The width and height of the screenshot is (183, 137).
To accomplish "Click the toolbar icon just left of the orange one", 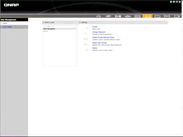I will click(138, 16).
